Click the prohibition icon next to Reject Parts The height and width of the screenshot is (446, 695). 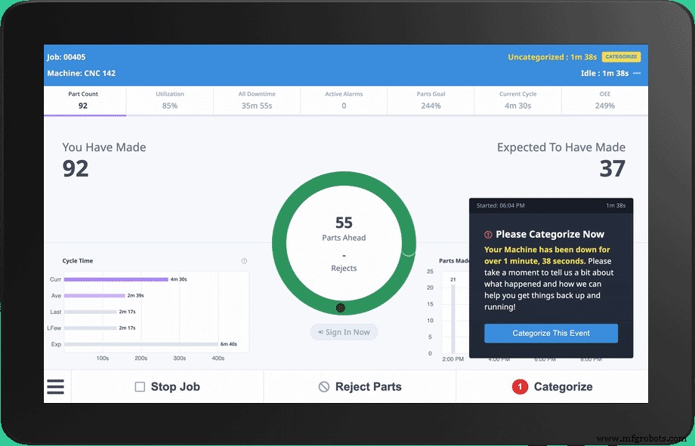click(x=325, y=386)
